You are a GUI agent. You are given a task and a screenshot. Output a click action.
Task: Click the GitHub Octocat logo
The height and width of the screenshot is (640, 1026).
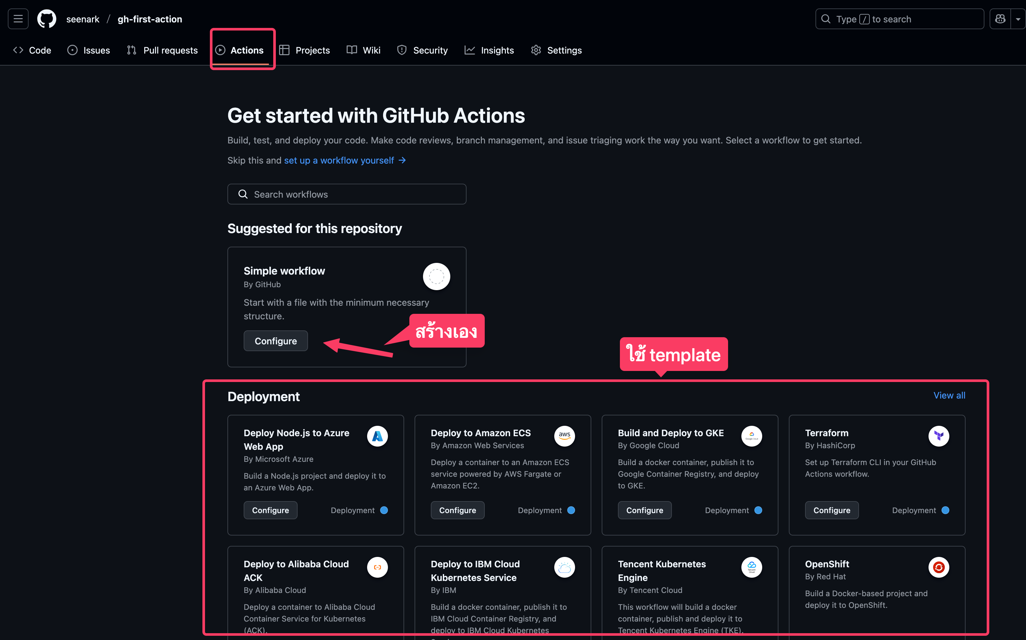pos(46,19)
